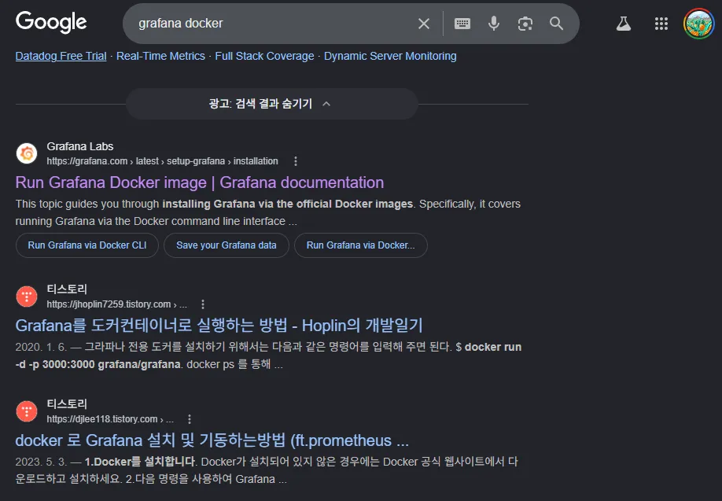Click the https://djlee118.tistory.com URL text
The height and width of the screenshot is (501, 722).
coord(101,419)
